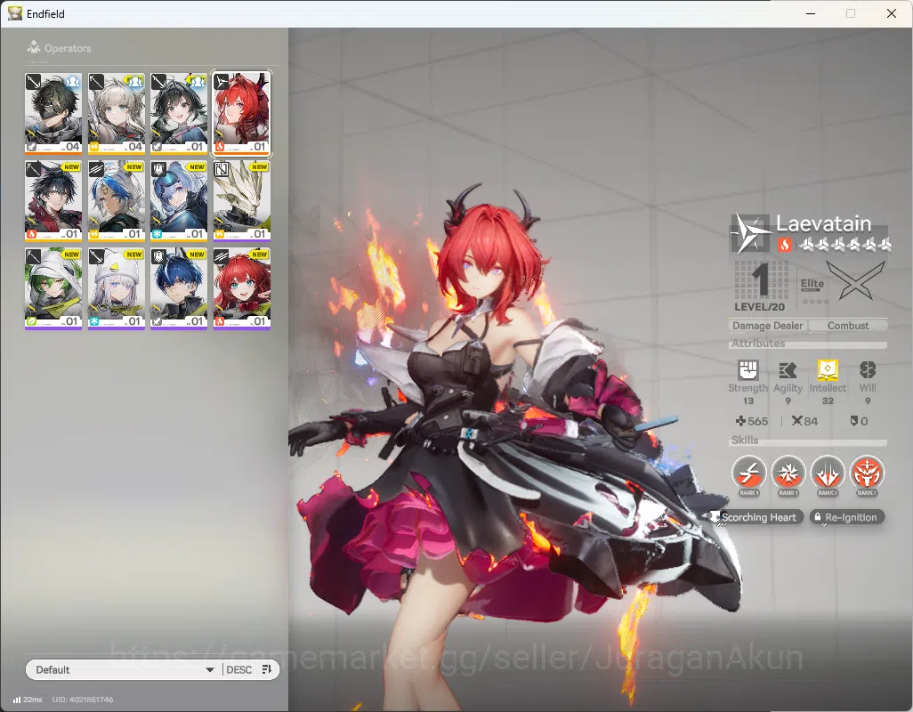Select the NEW black-haired male in red jacket
The height and width of the screenshot is (712, 913).
pyautogui.click(x=53, y=201)
